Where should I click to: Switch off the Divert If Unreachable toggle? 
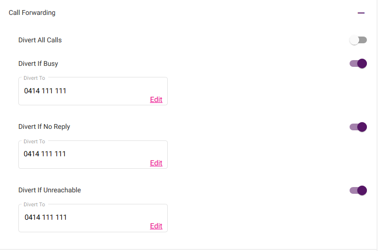tap(358, 190)
